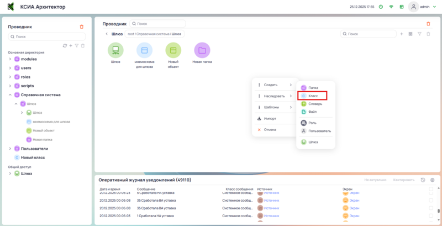The image size is (442, 226).
Task: Open the мнемосхема для шлюза icon
Action: click(x=144, y=50)
